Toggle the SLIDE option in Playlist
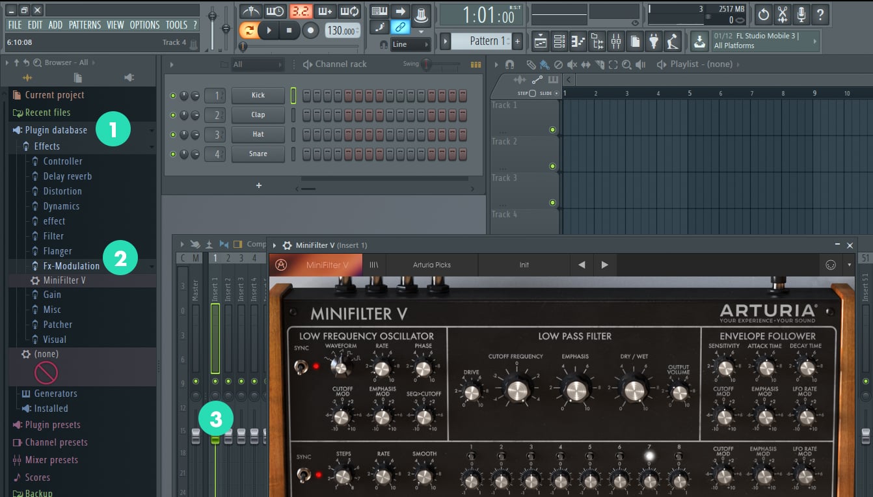This screenshot has height=497, width=873. point(556,93)
